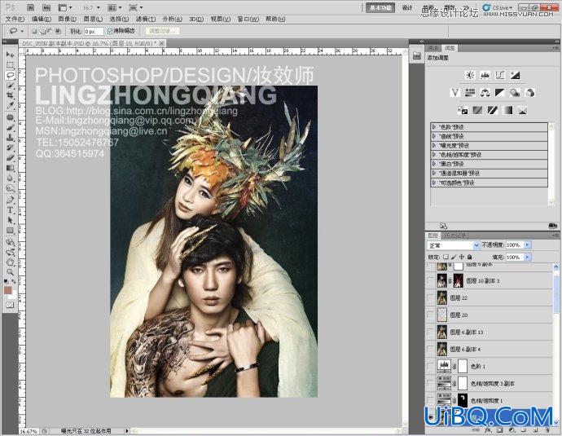The height and width of the screenshot is (436, 562).
Task: Select the Gradient tool in toolbox
Action: click(10, 168)
